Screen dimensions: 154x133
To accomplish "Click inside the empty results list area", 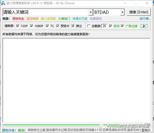I will click(76, 80).
